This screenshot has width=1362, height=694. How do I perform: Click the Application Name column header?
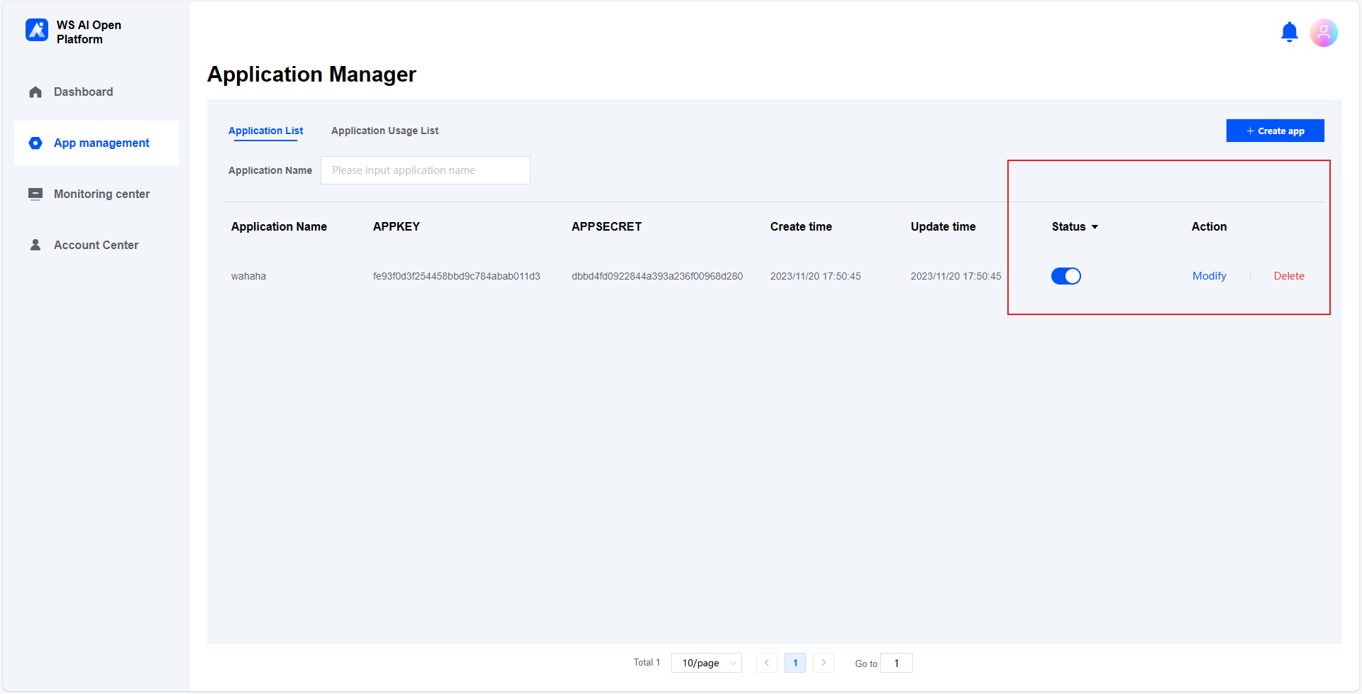[279, 226]
